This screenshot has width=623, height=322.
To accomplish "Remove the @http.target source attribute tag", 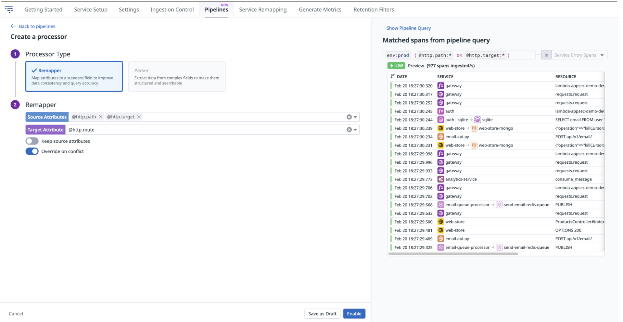I will click(x=139, y=117).
